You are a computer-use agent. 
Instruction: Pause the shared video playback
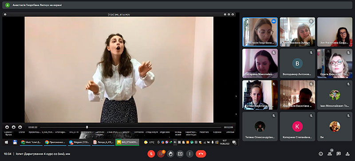pos(14,127)
